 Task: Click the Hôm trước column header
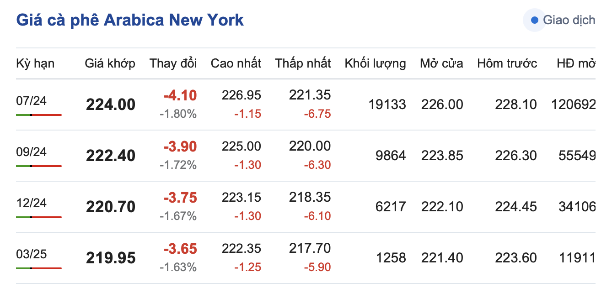507,63
